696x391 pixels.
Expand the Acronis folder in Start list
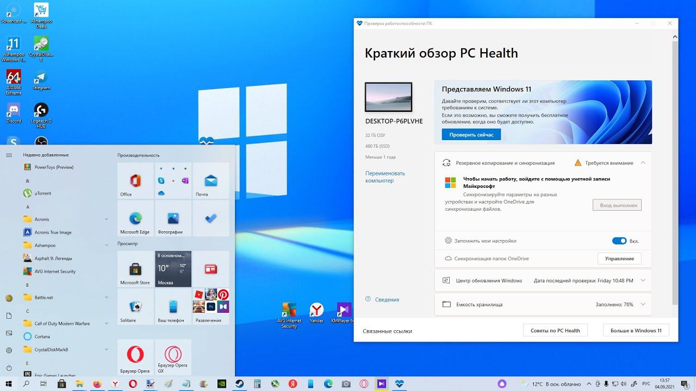67,219
